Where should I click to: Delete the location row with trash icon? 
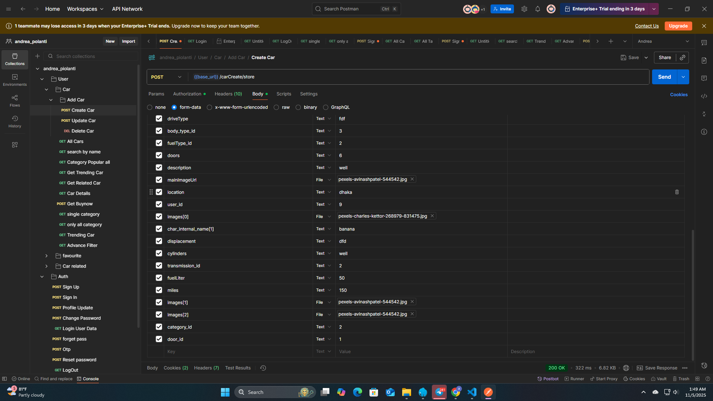pos(677,192)
